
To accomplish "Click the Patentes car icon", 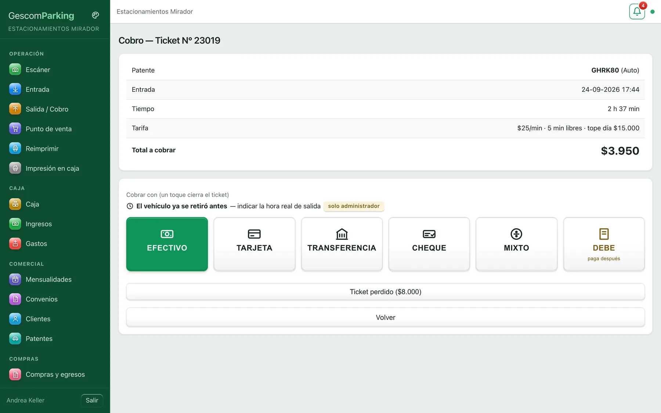I will click(x=15, y=339).
